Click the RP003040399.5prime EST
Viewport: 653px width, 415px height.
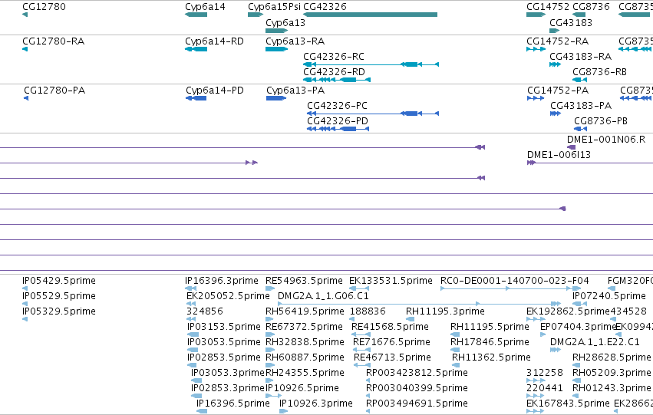tap(368, 396)
